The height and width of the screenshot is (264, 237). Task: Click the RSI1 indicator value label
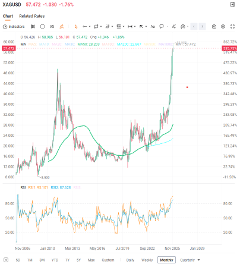pyautogui.click(x=38, y=187)
